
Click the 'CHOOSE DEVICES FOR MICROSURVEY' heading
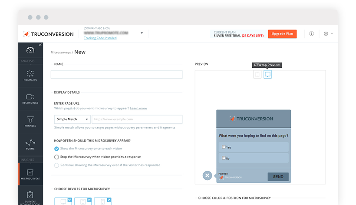pos(82,189)
